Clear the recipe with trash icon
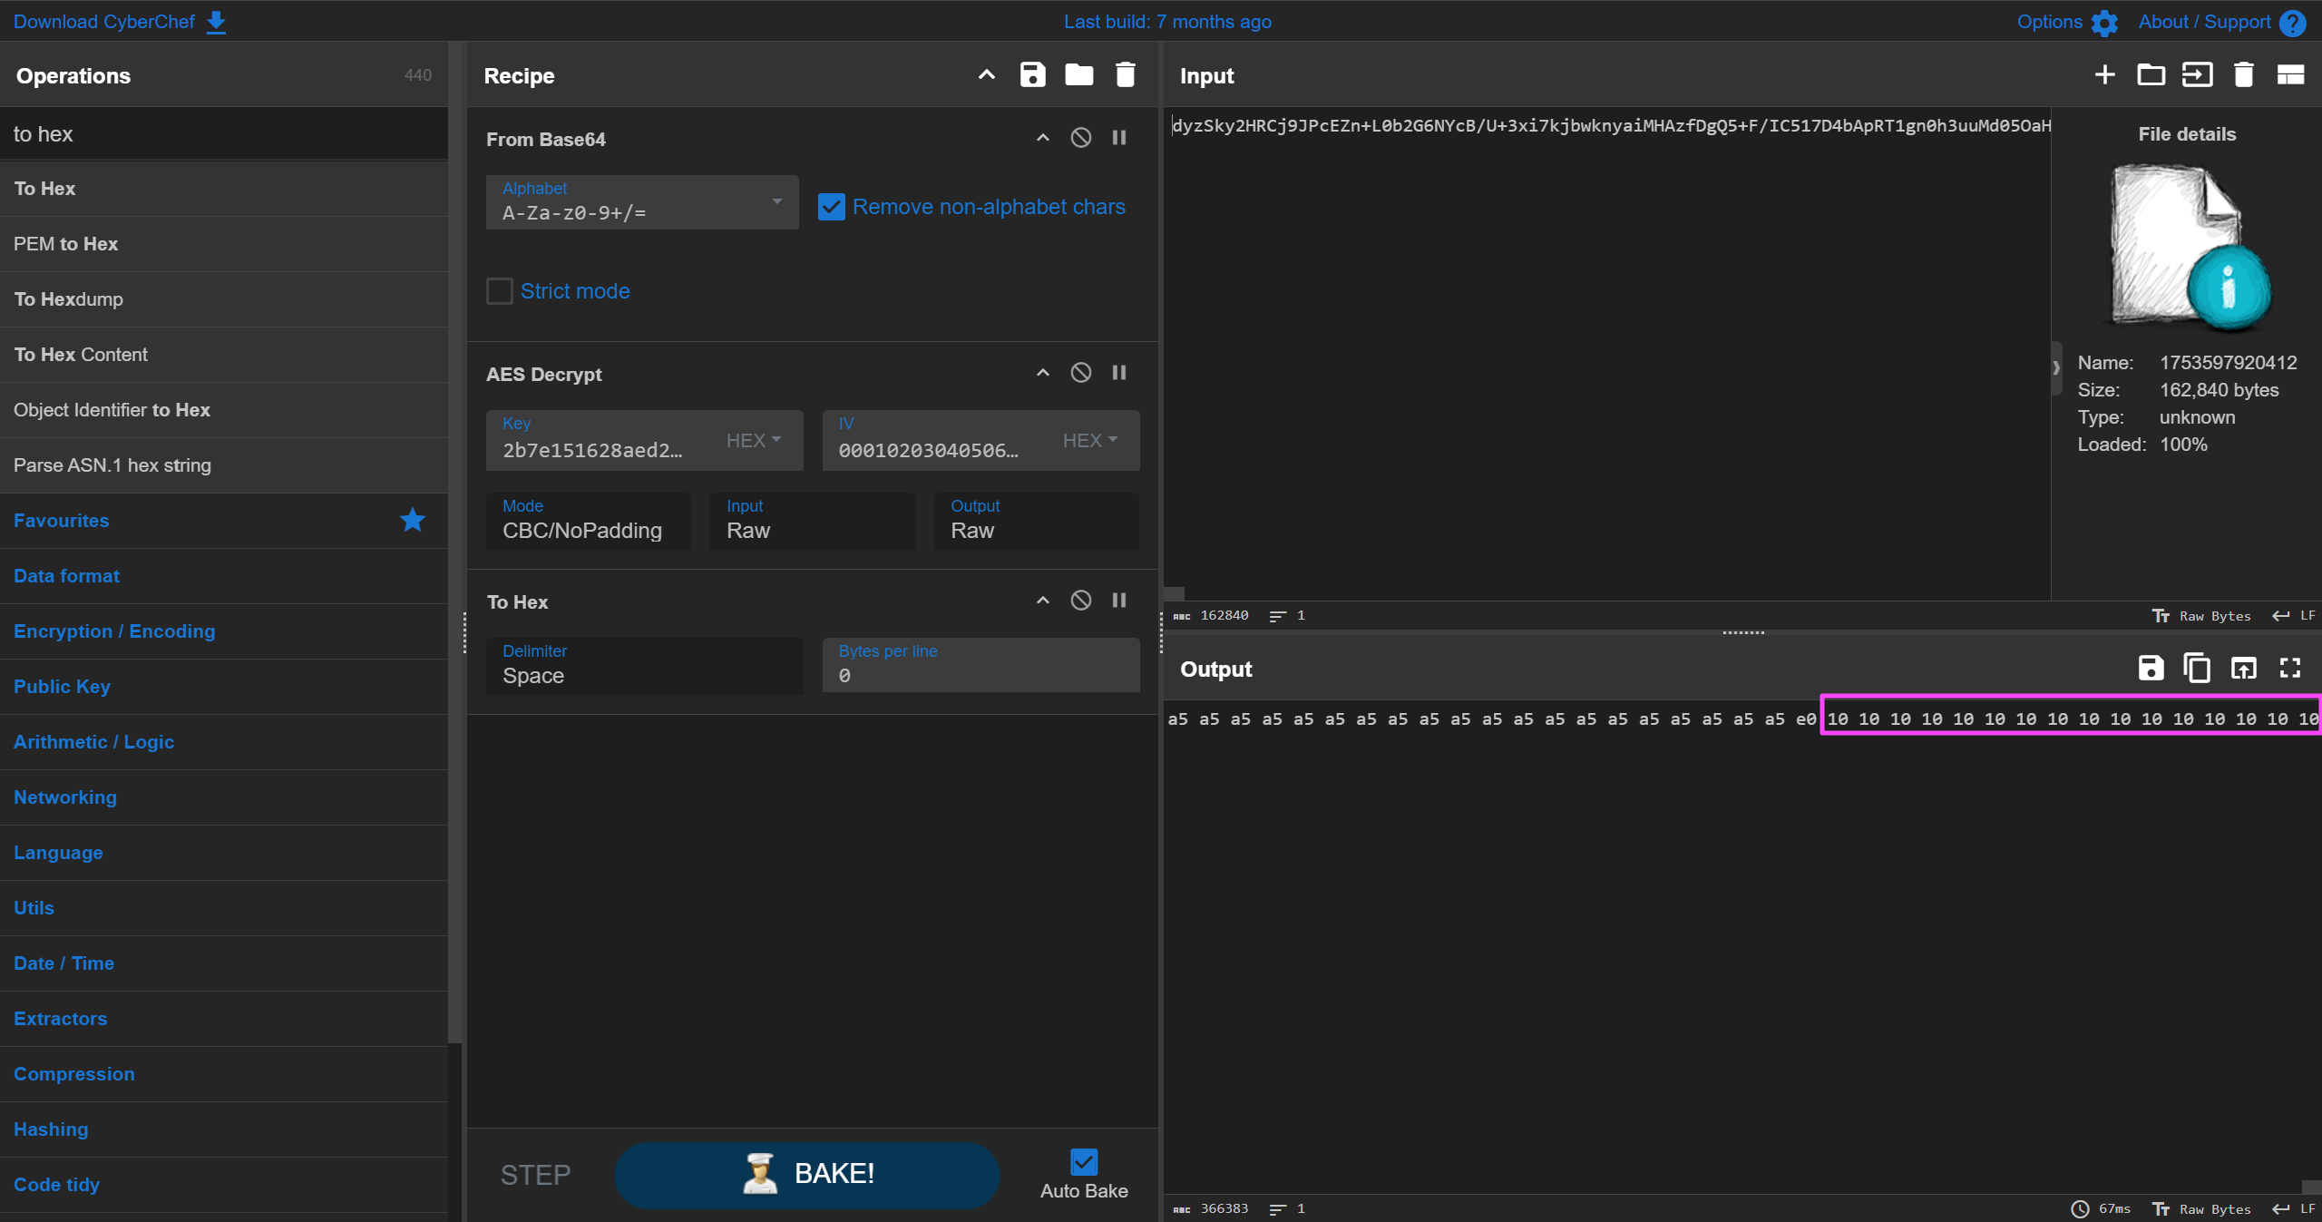Image resolution: width=2322 pixels, height=1222 pixels. click(x=1125, y=75)
